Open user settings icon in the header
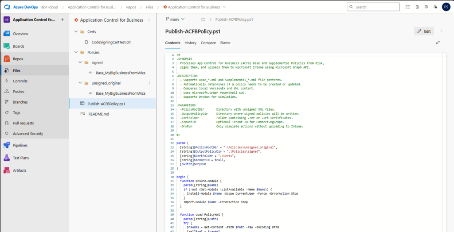This screenshot has height=232, width=454. pyautogui.click(x=435, y=7)
